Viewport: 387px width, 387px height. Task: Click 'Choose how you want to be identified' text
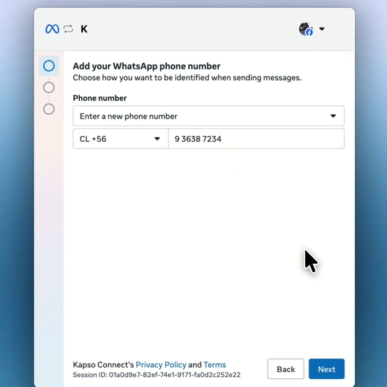tap(187, 78)
